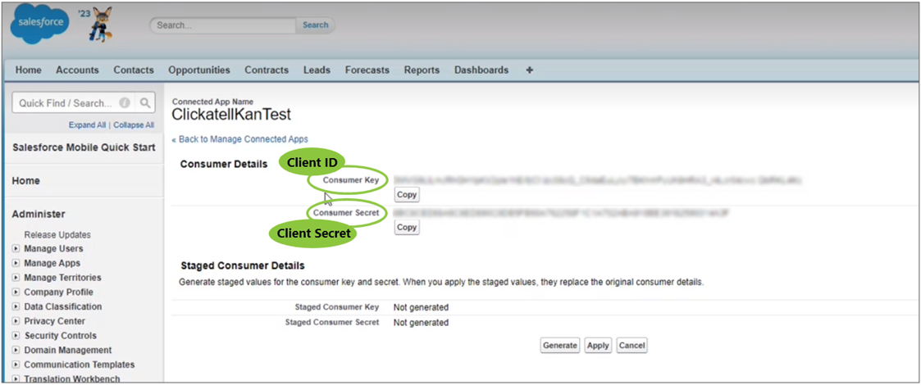Copy the Consumer Secret value
The height and width of the screenshot is (385, 921).
point(407,227)
